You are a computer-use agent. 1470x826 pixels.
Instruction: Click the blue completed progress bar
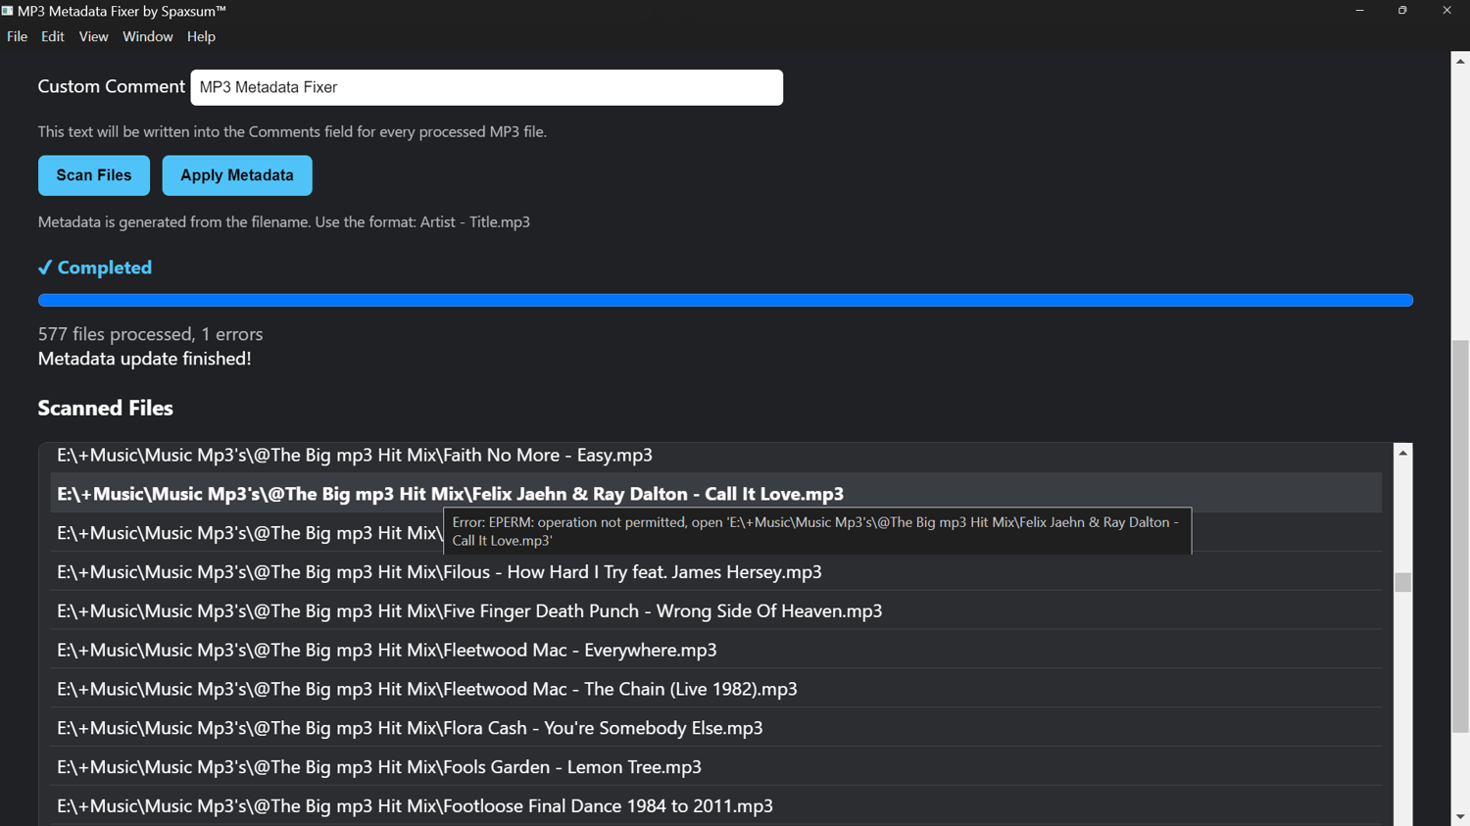(725, 300)
